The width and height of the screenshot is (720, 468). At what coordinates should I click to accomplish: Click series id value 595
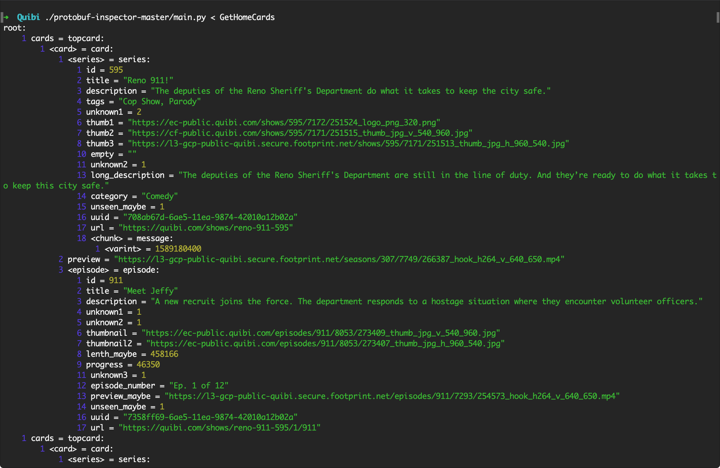116,70
